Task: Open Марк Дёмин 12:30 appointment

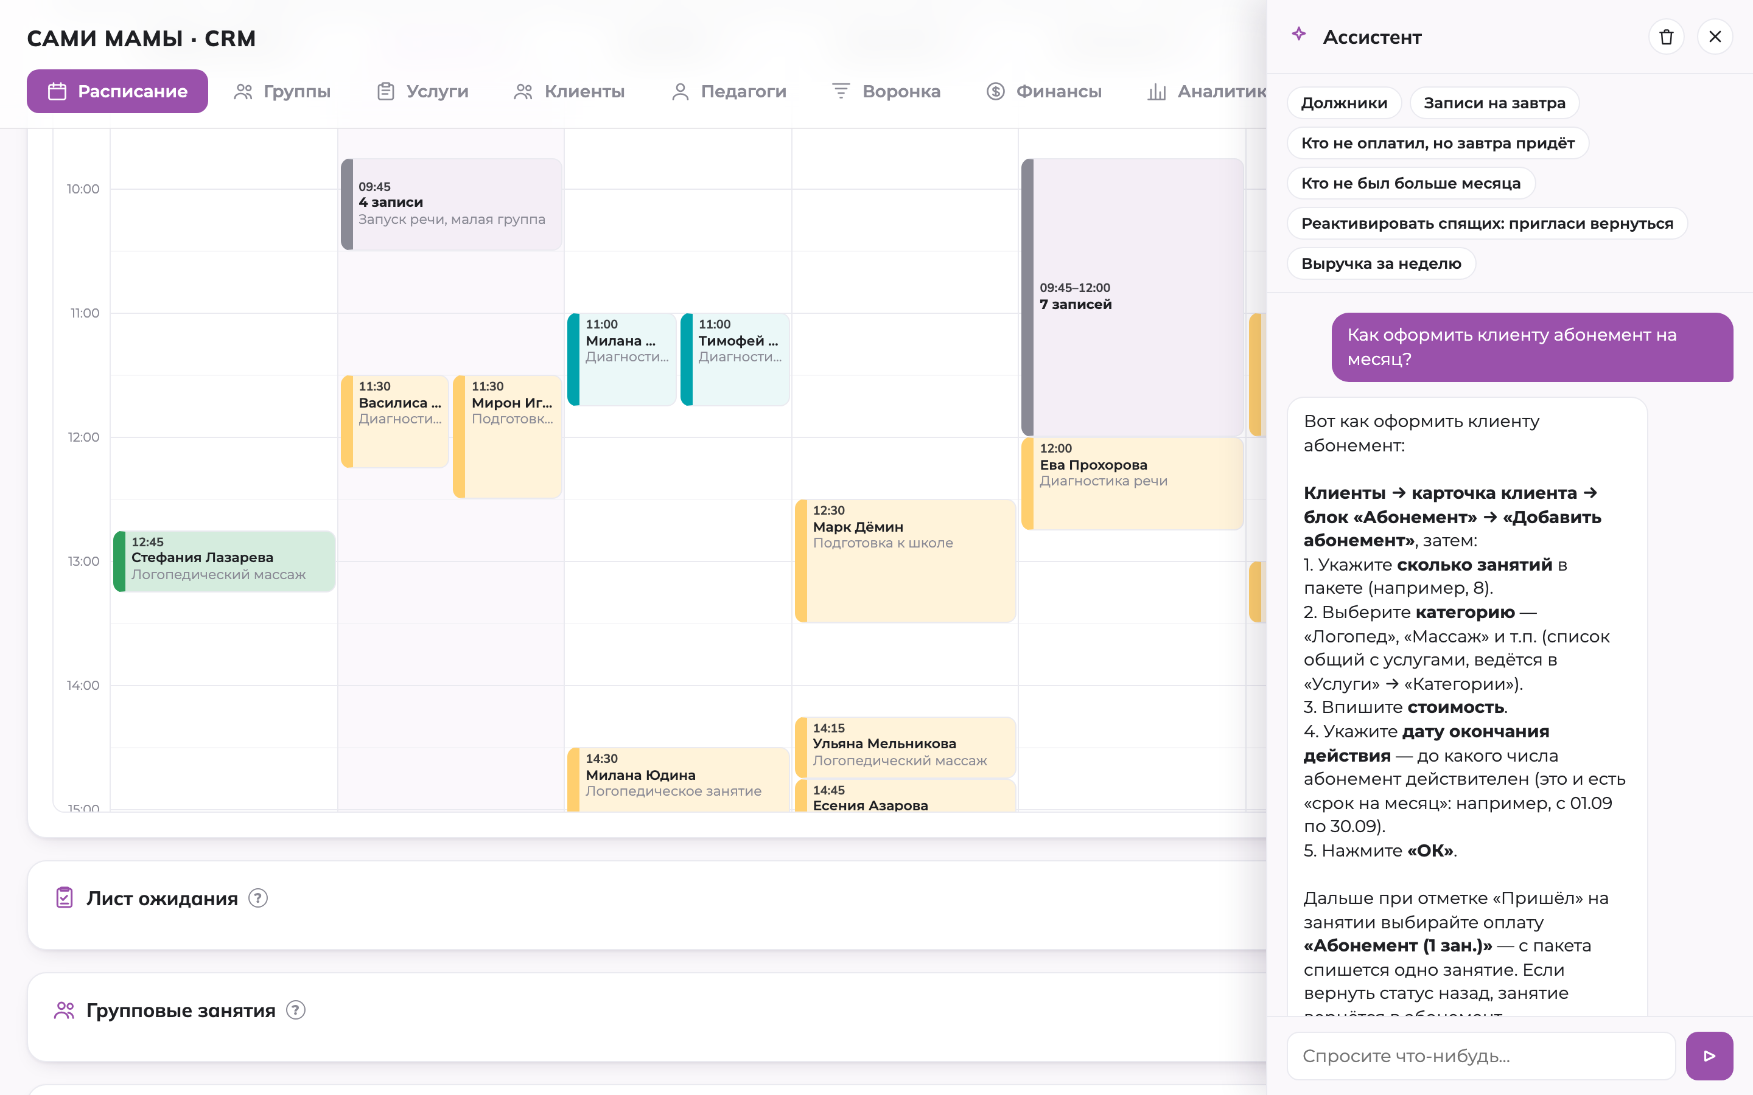Action: (906, 560)
